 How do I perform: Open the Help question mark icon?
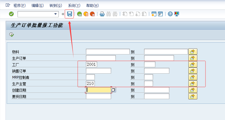(x=170, y=14)
